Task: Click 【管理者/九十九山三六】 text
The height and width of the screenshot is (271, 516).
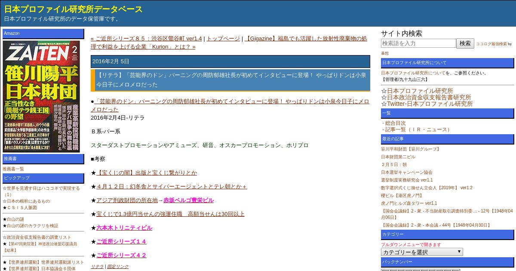Action: point(405,80)
